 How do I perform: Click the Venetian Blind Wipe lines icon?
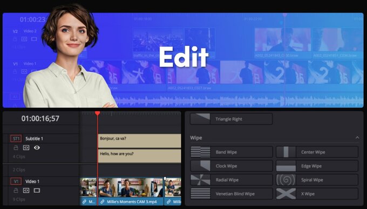tap(200, 193)
